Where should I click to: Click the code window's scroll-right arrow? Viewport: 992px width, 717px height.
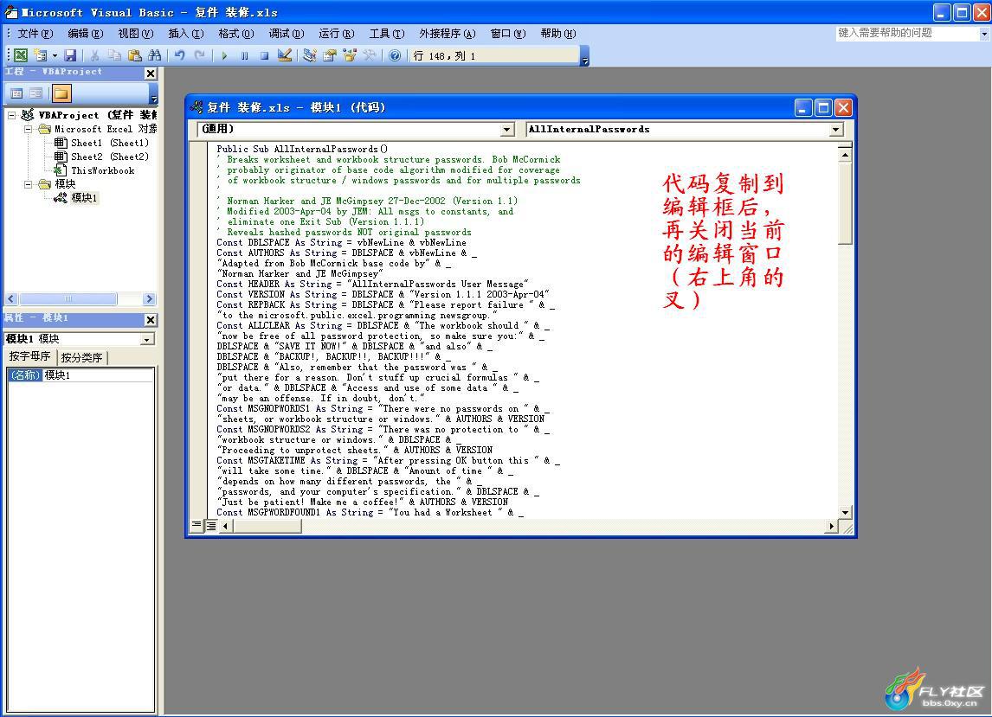pyautogui.click(x=831, y=526)
